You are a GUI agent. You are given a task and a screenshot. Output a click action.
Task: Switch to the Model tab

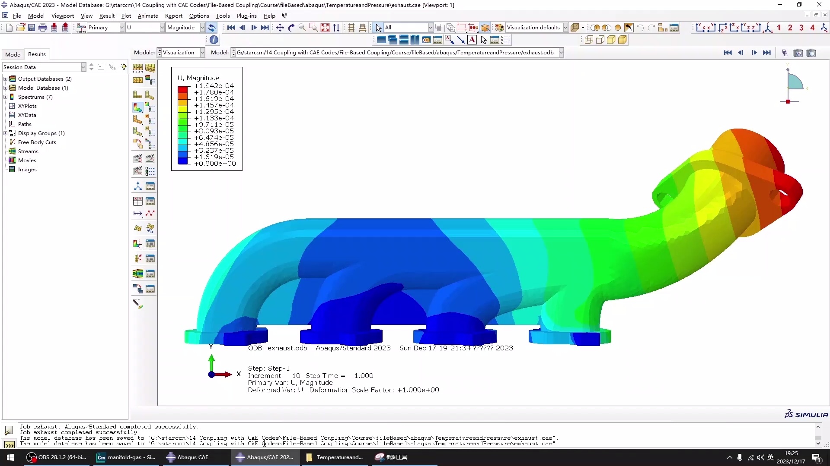click(x=13, y=54)
